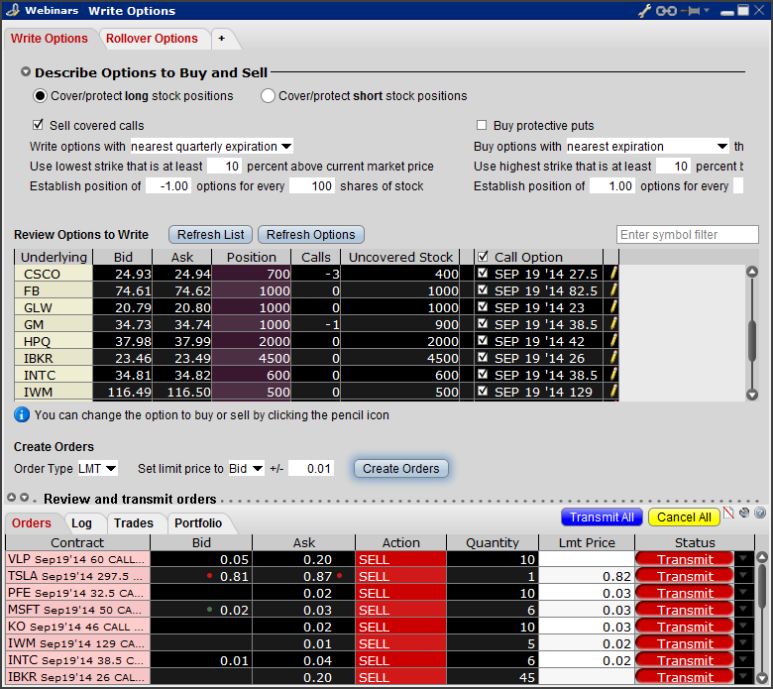Viewport: 773px width, 689px height.
Task: Switch to Write Options tab
Action: [50, 39]
